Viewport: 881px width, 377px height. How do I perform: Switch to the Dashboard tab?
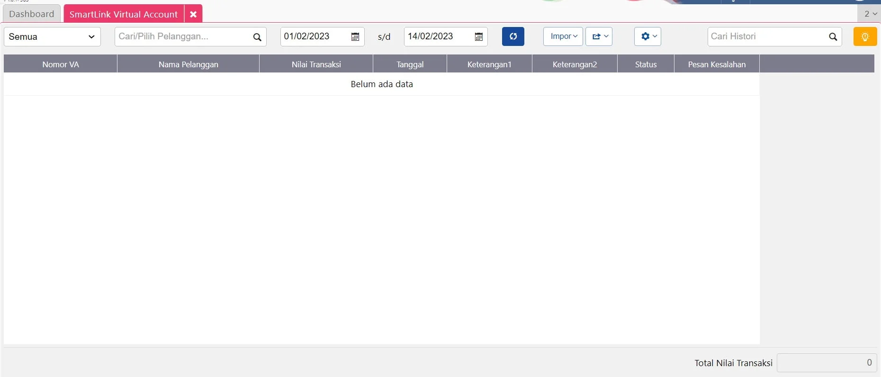click(x=32, y=14)
